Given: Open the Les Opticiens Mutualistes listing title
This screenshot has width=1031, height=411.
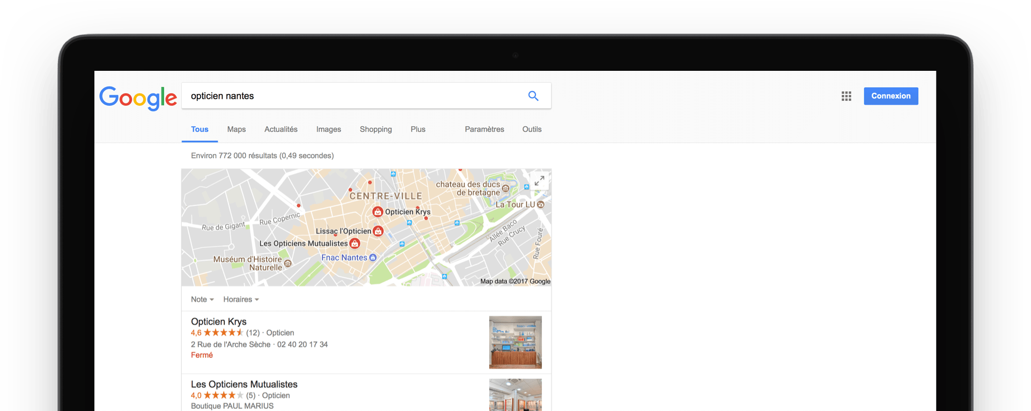Looking at the screenshot, I should (x=244, y=384).
